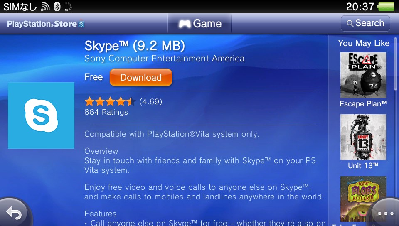Click the PlayStation Store logo
This screenshot has height=226, width=399.
46,24
